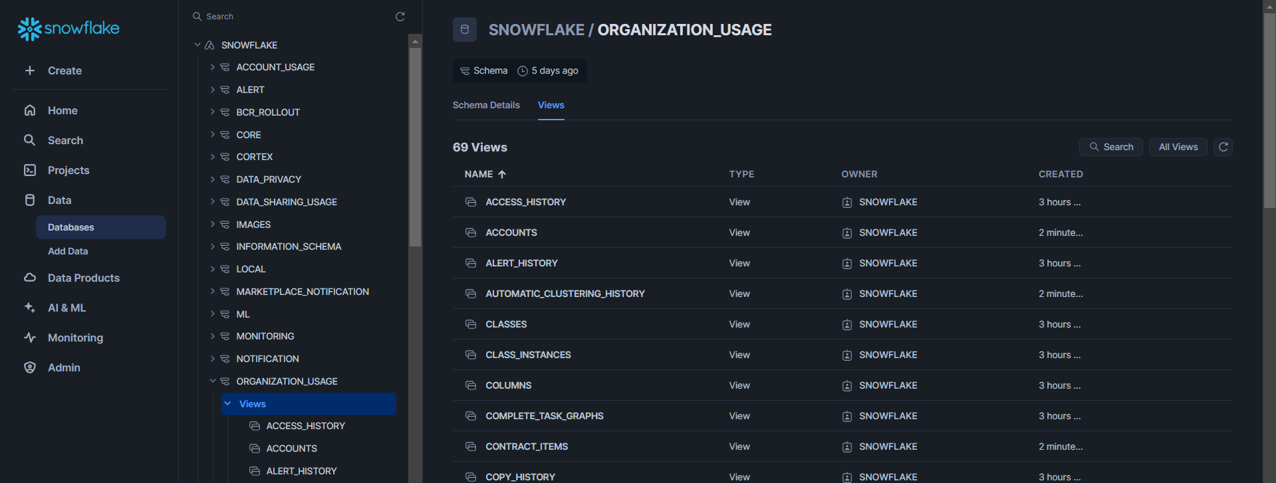Click the object tree vertical scrollbar

415,146
